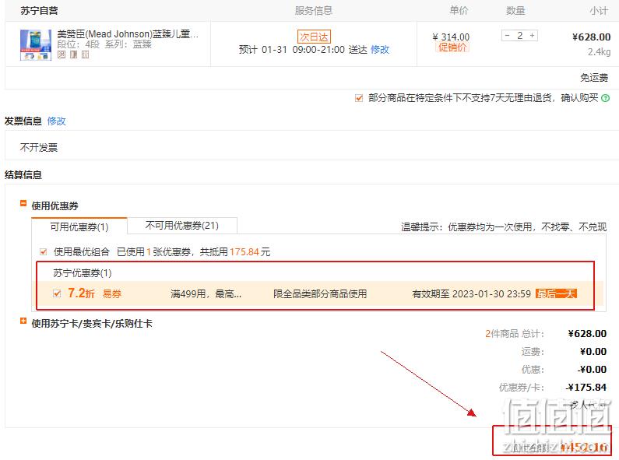
Task: Click the 次日达 delivery badge
Action: tap(314, 37)
